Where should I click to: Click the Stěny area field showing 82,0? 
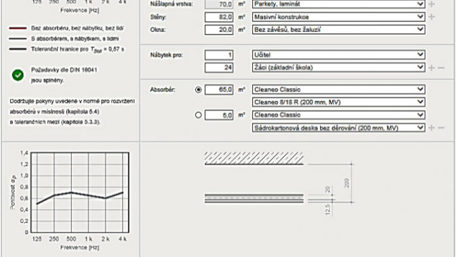click(219, 17)
